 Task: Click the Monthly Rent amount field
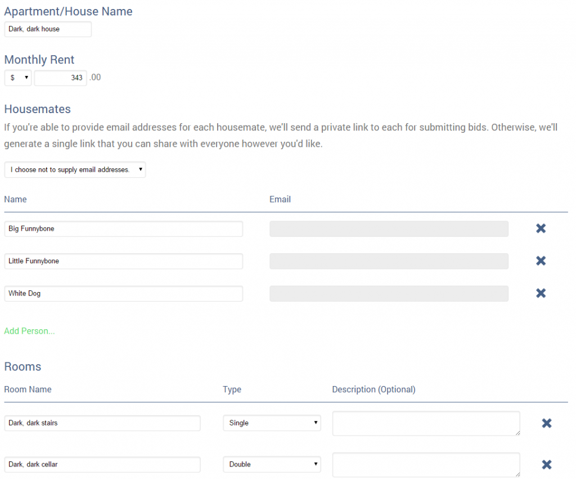pyautogui.click(x=60, y=78)
